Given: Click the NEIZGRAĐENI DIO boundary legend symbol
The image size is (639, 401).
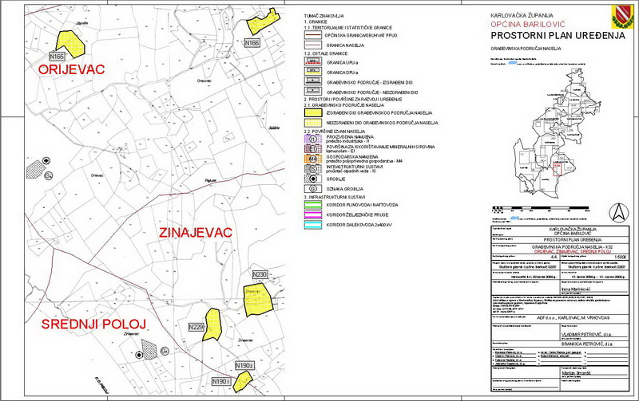Looking at the screenshot, I should pyautogui.click(x=312, y=92).
